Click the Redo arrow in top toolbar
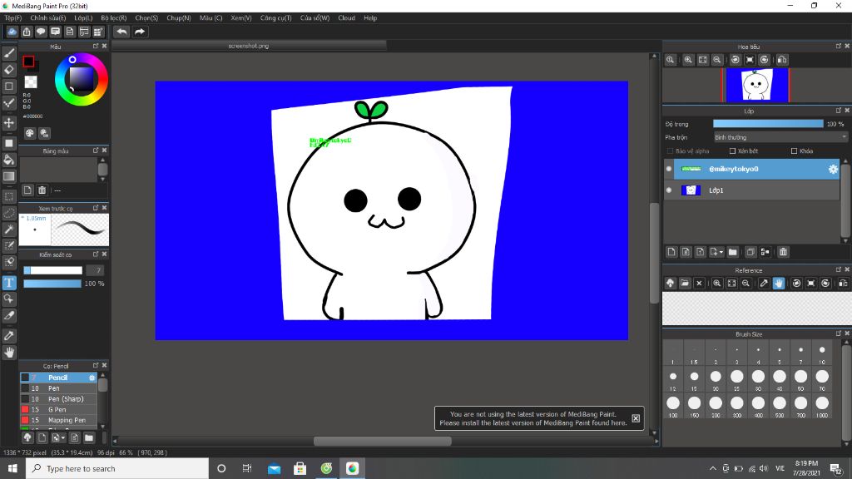 (140, 32)
